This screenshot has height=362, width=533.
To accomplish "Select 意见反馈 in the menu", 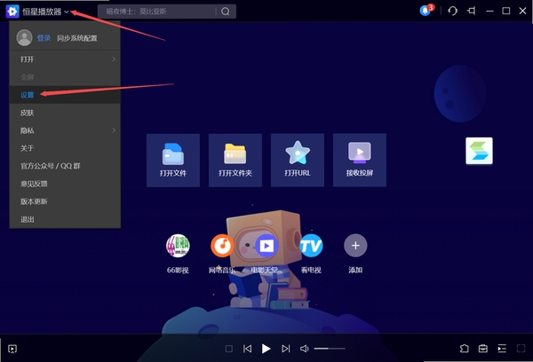I will [65, 184].
